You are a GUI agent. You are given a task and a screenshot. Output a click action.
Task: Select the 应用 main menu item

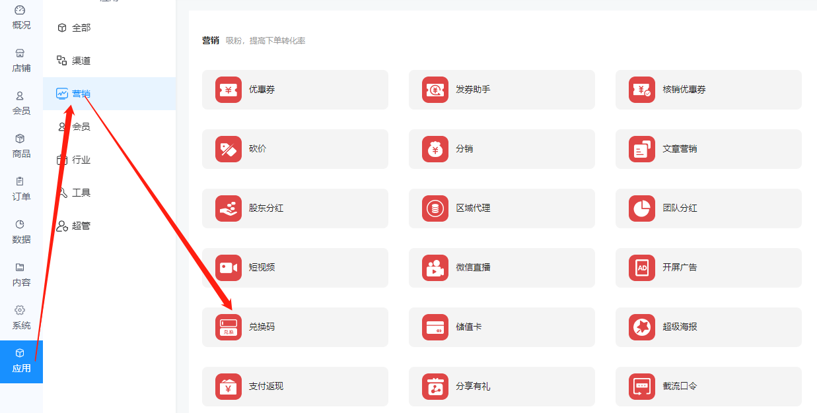pyautogui.click(x=21, y=362)
